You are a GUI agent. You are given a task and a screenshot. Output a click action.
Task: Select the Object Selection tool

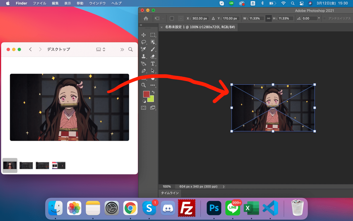153,42
